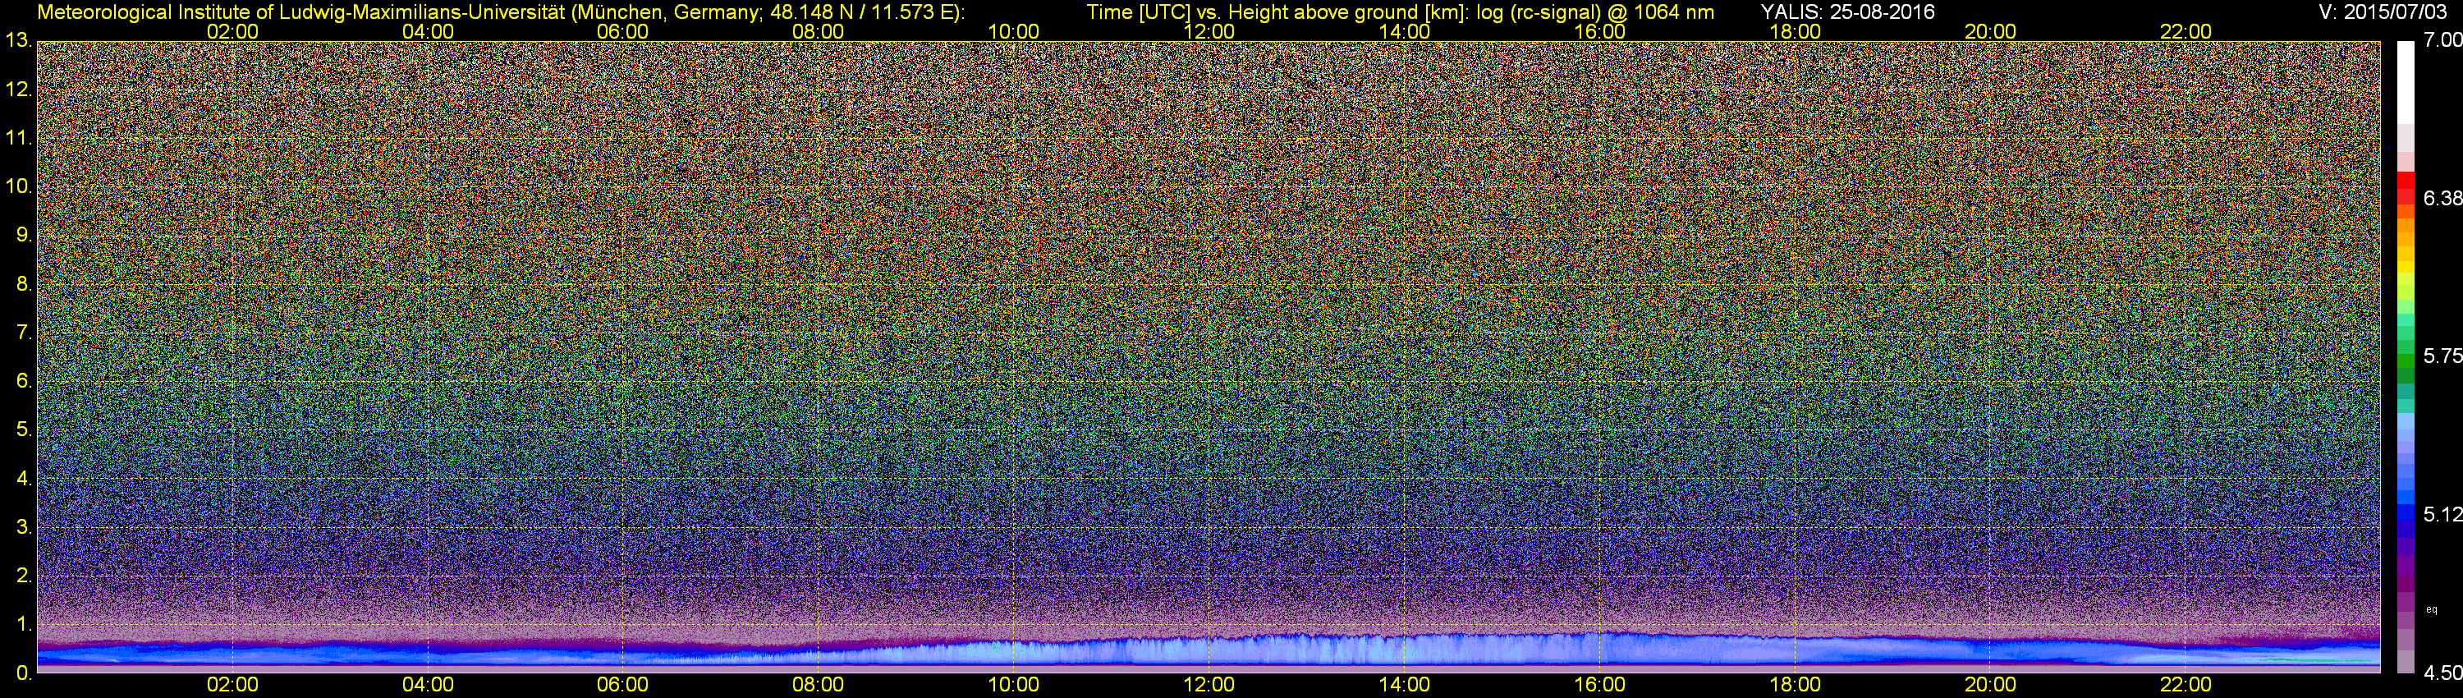Viewport: 2463px width, 698px height.
Task: Select the 22:00 tick label on the bottom axis
Action: coord(2186,685)
